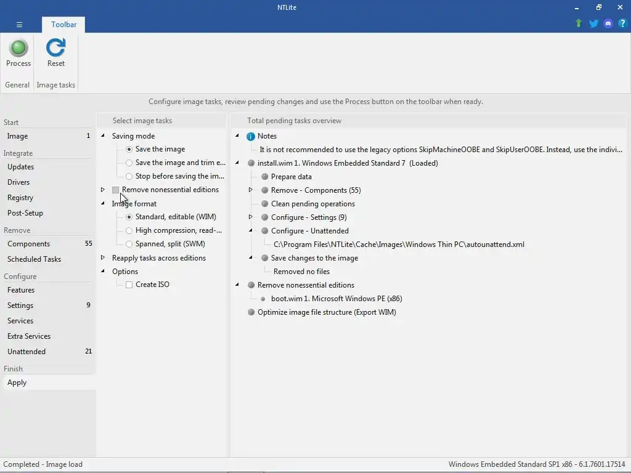Open the Features page
Viewport: 631px width, 473px height.
(x=48, y=290)
